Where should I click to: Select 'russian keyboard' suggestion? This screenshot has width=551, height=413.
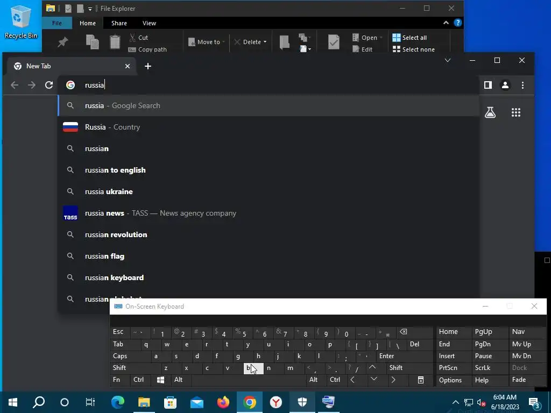pos(269,277)
